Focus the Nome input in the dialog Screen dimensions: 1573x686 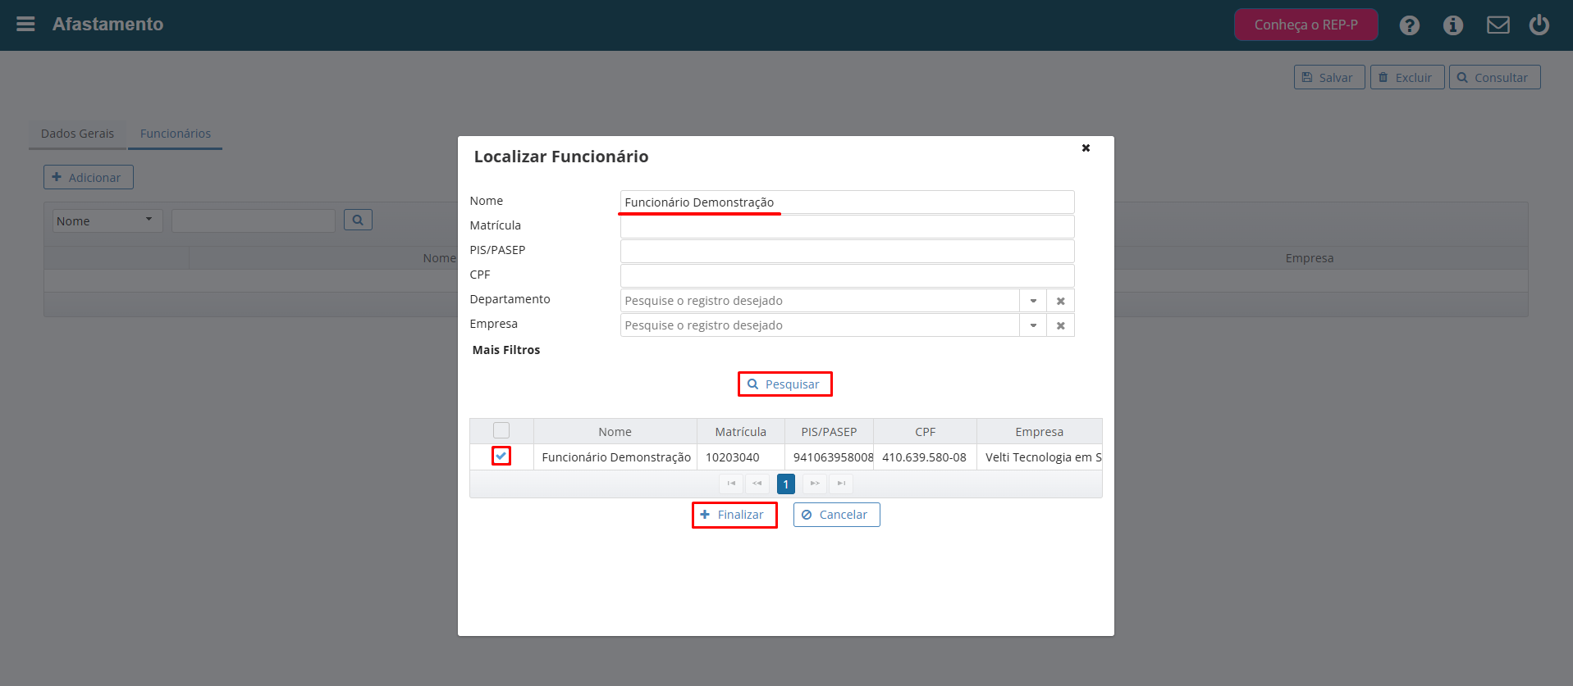[x=847, y=202]
